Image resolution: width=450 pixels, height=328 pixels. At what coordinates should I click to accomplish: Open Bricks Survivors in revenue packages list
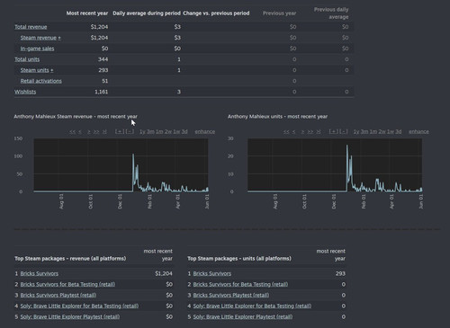[40, 273]
